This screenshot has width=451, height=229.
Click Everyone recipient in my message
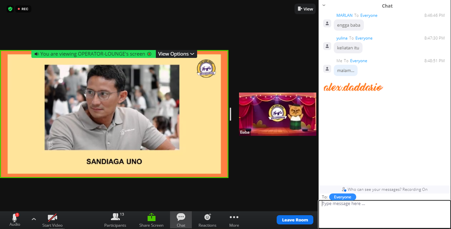[359, 61]
